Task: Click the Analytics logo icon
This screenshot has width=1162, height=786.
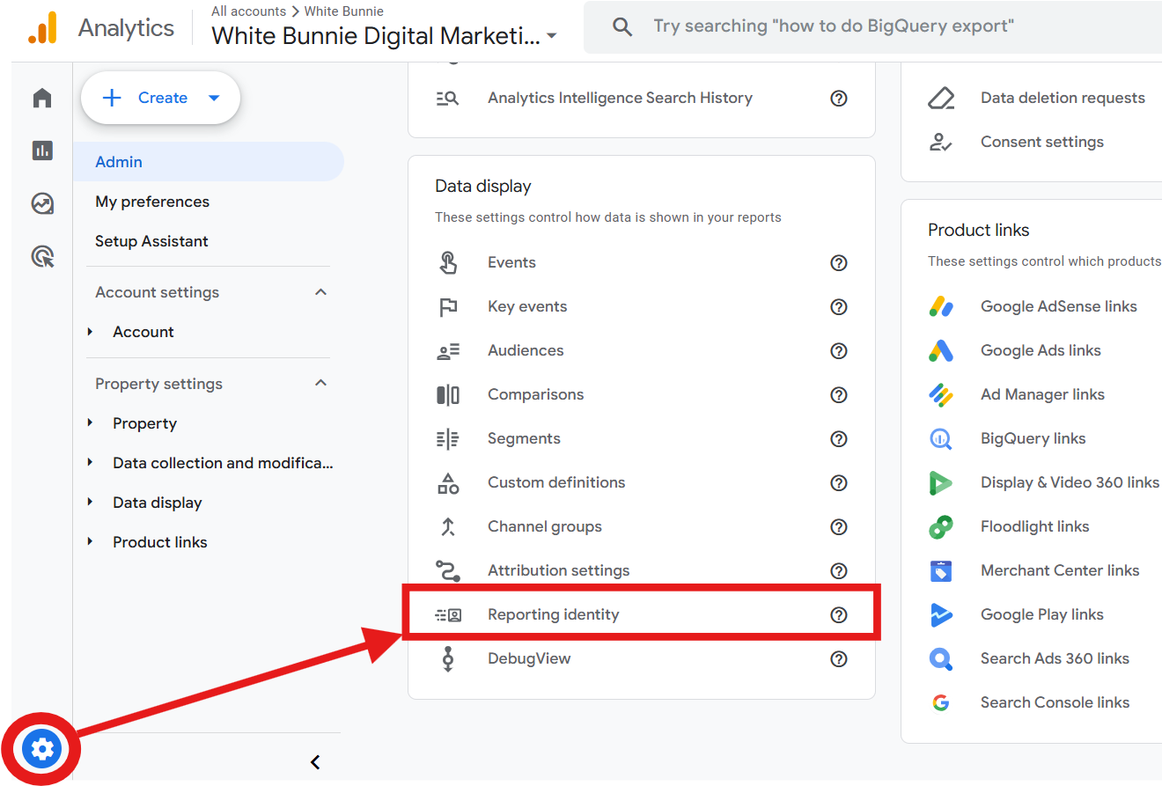Action: point(42,28)
